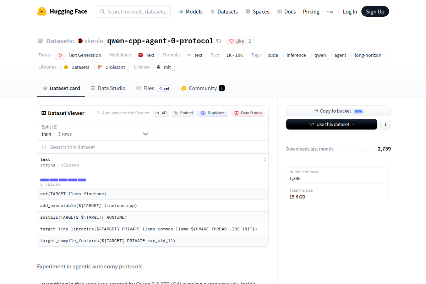Click the Downloads last month count 2,759
The image size is (426, 284).
(x=384, y=149)
